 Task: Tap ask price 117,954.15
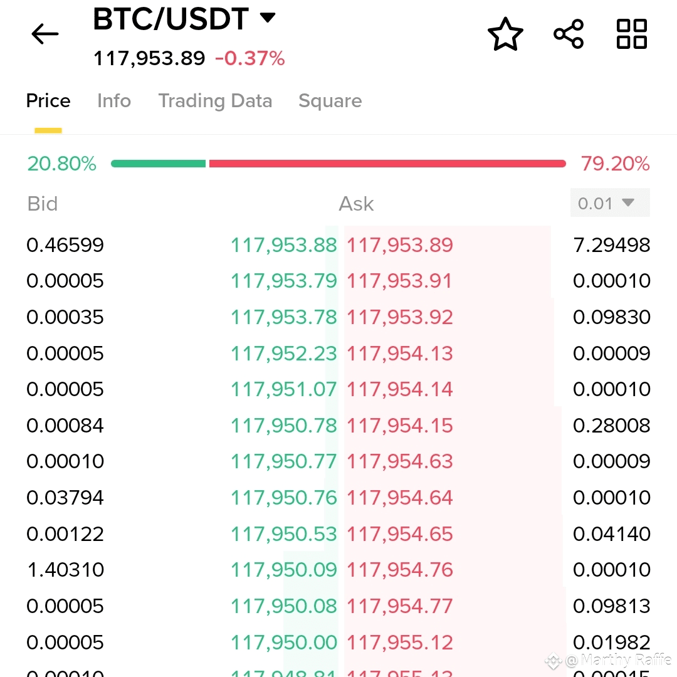pyautogui.click(x=400, y=426)
